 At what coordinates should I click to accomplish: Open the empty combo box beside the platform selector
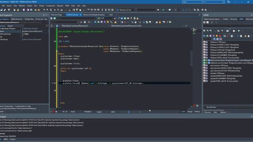[x=147, y=10]
